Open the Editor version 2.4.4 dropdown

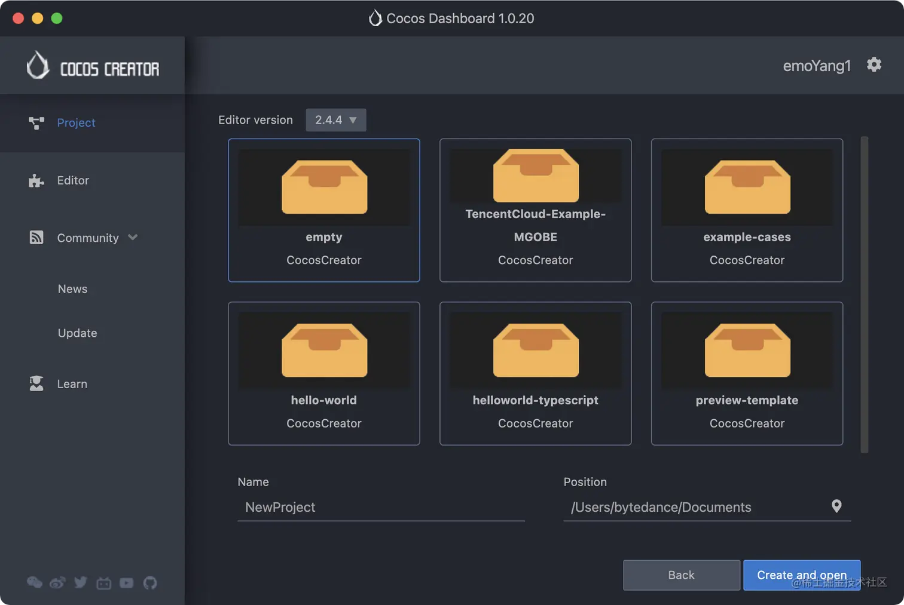(336, 120)
